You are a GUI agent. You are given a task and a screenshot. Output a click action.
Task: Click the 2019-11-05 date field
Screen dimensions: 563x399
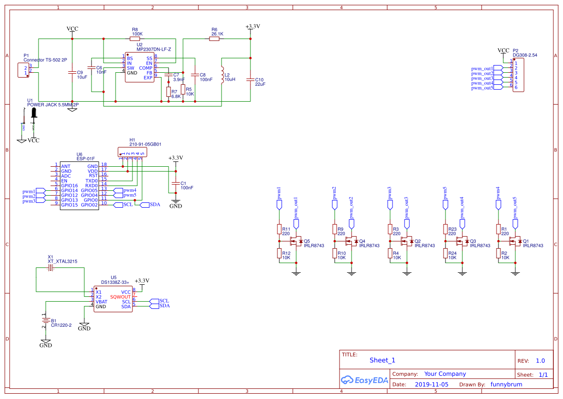pyautogui.click(x=431, y=385)
